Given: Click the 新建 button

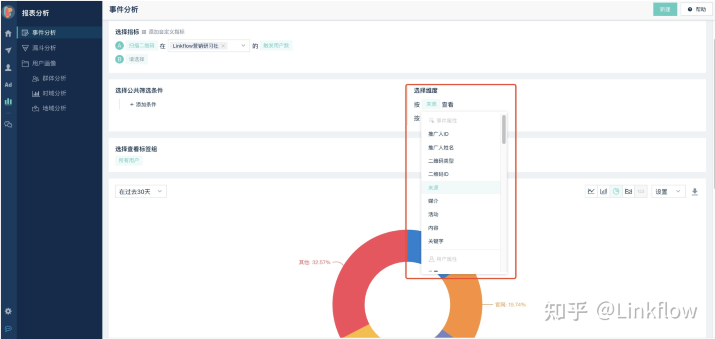Looking at the screenshot, I should (x=665, y=9).
